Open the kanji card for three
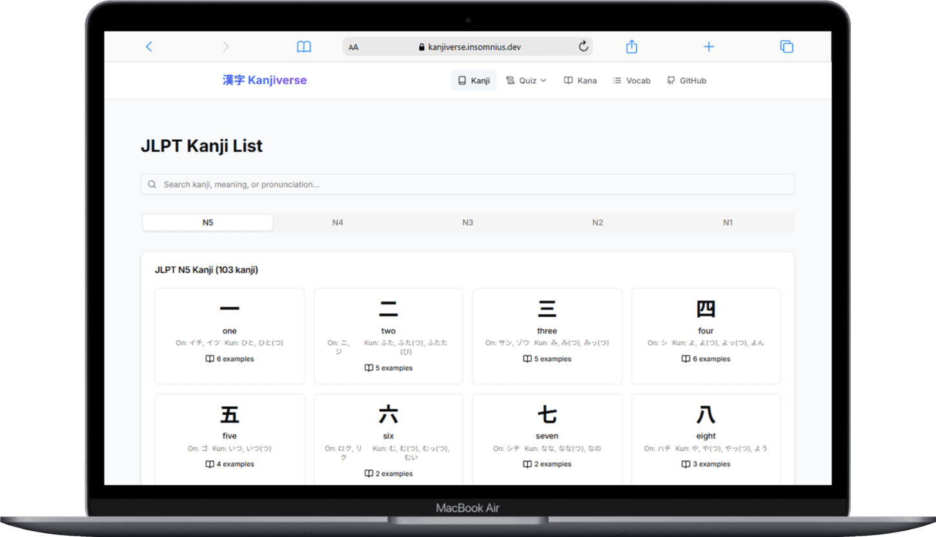This screenshot has width=936, height=537. (547, 336)
